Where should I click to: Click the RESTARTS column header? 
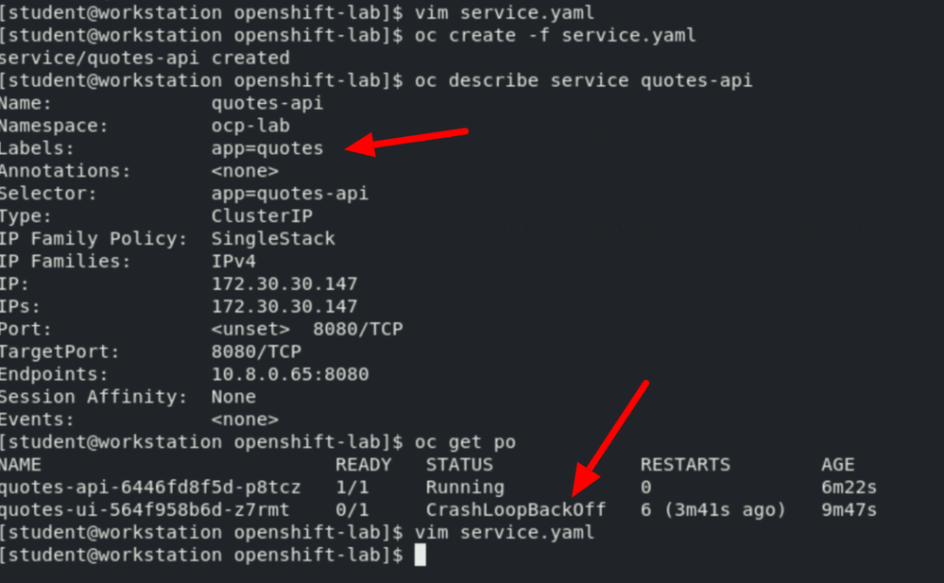point(685,465)
